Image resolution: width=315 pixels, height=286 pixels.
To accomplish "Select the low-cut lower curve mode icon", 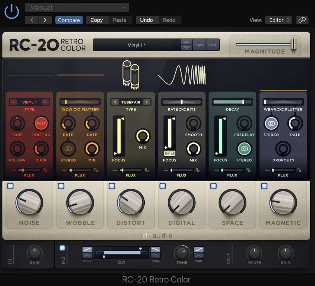I will pyautogui.click(x=87, y=255).
